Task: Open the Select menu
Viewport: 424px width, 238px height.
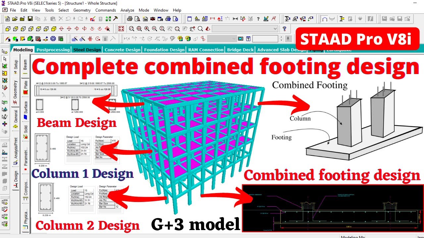Action: click(64, 10)
